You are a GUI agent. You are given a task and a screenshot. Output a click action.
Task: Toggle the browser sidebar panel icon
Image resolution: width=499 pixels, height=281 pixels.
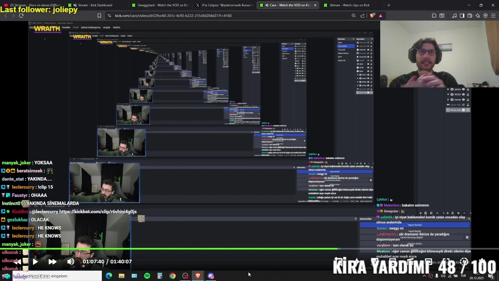click(462, 16)
